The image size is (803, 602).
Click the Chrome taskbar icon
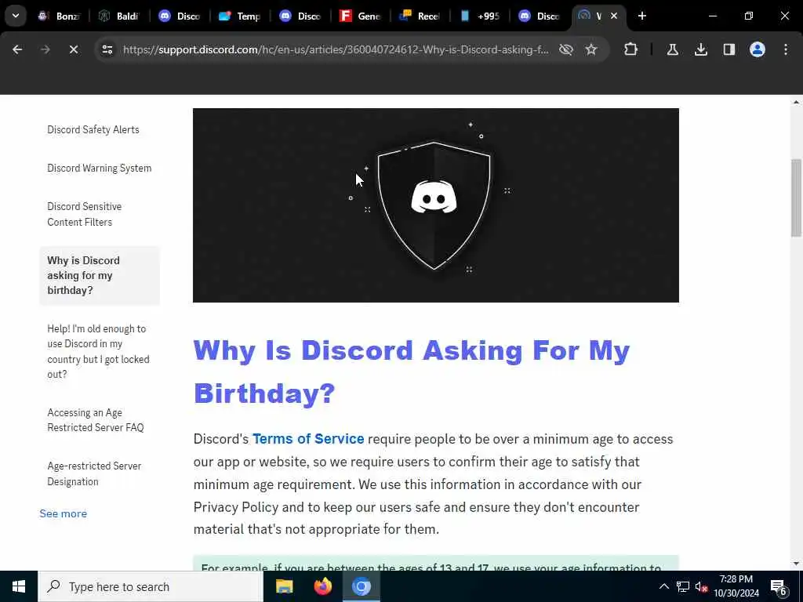tap(361, 586)
